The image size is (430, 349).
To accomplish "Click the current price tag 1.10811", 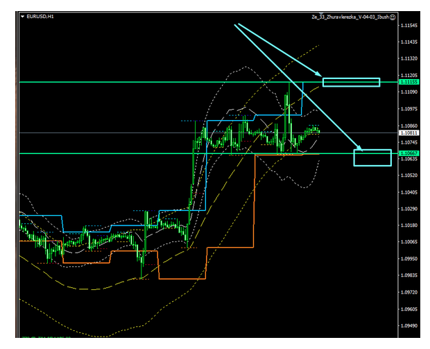I will click(409, 132).
